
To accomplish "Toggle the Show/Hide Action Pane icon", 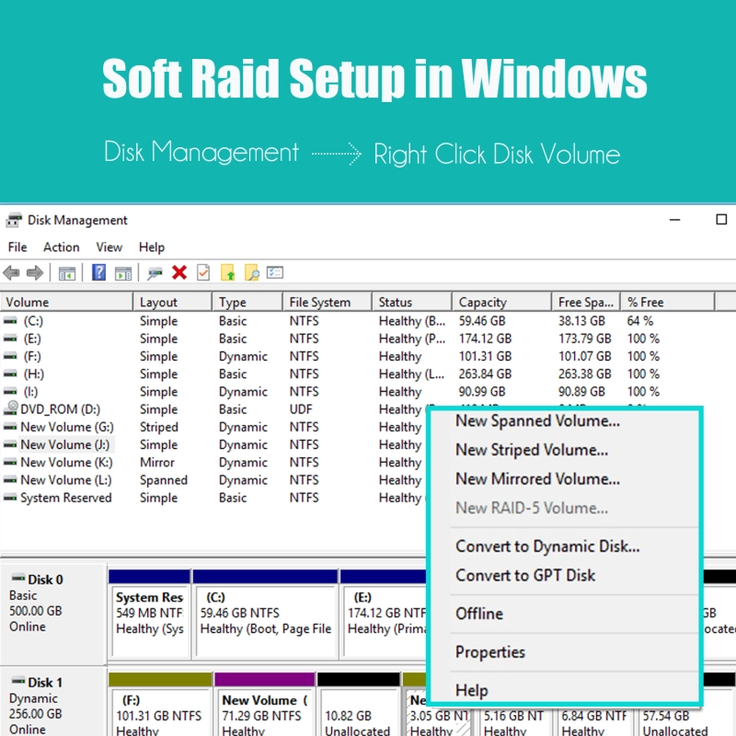I will (x=121, y=273).
